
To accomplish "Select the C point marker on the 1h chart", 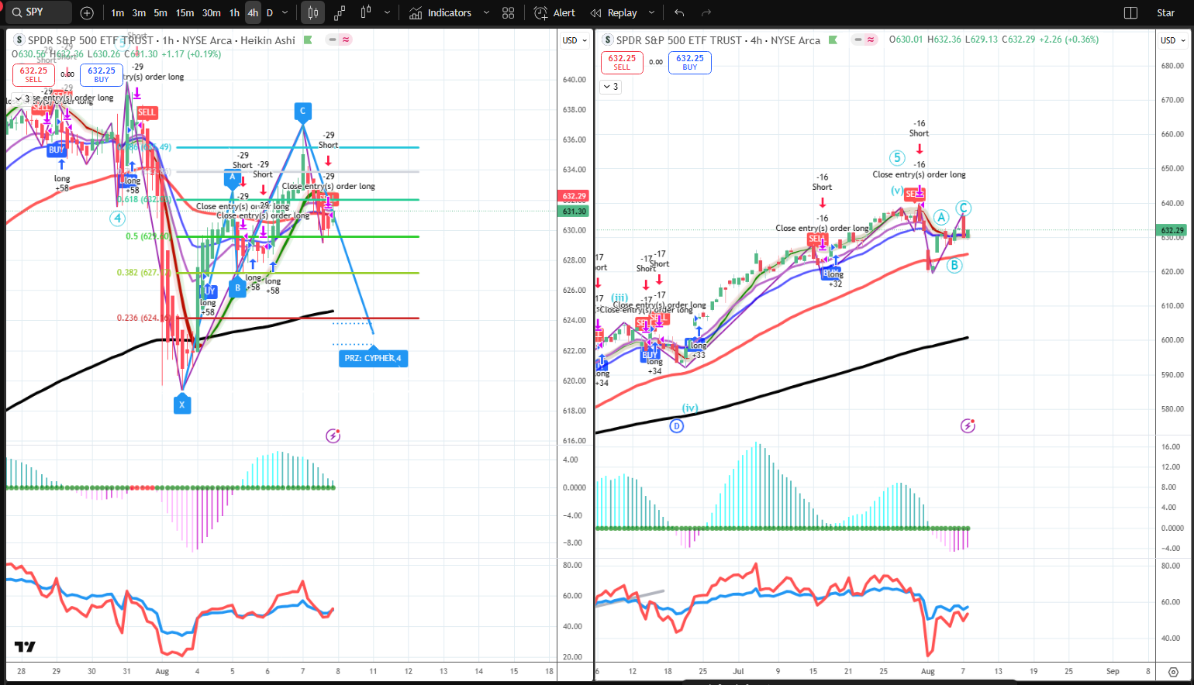I will 302,112.
